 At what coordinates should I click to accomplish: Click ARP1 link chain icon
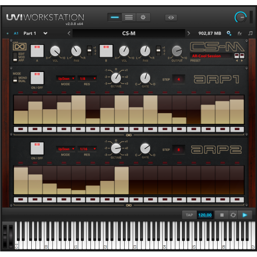coord(129,135)
